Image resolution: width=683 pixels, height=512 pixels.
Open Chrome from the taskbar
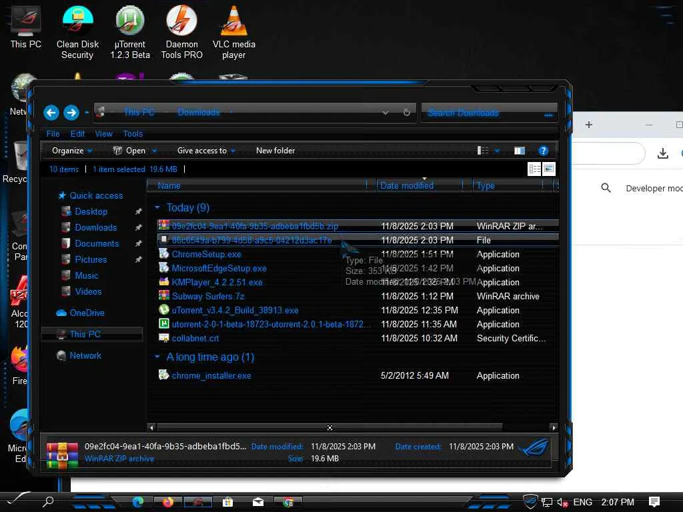coord(288,502)
